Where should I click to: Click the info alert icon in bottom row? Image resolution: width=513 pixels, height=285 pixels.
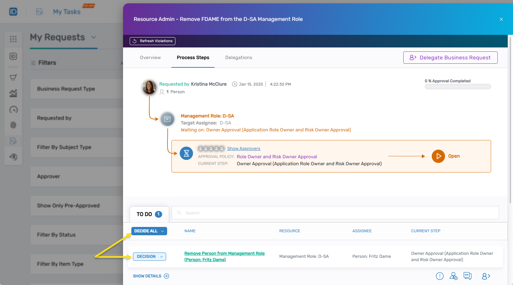pos(440,276)
